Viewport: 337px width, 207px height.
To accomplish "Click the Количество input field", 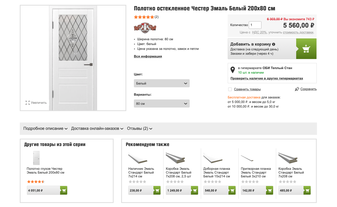I will (255, 25).
